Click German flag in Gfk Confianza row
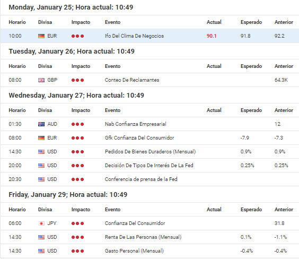This screenshot has width=299, height=259. coord(41,138)
